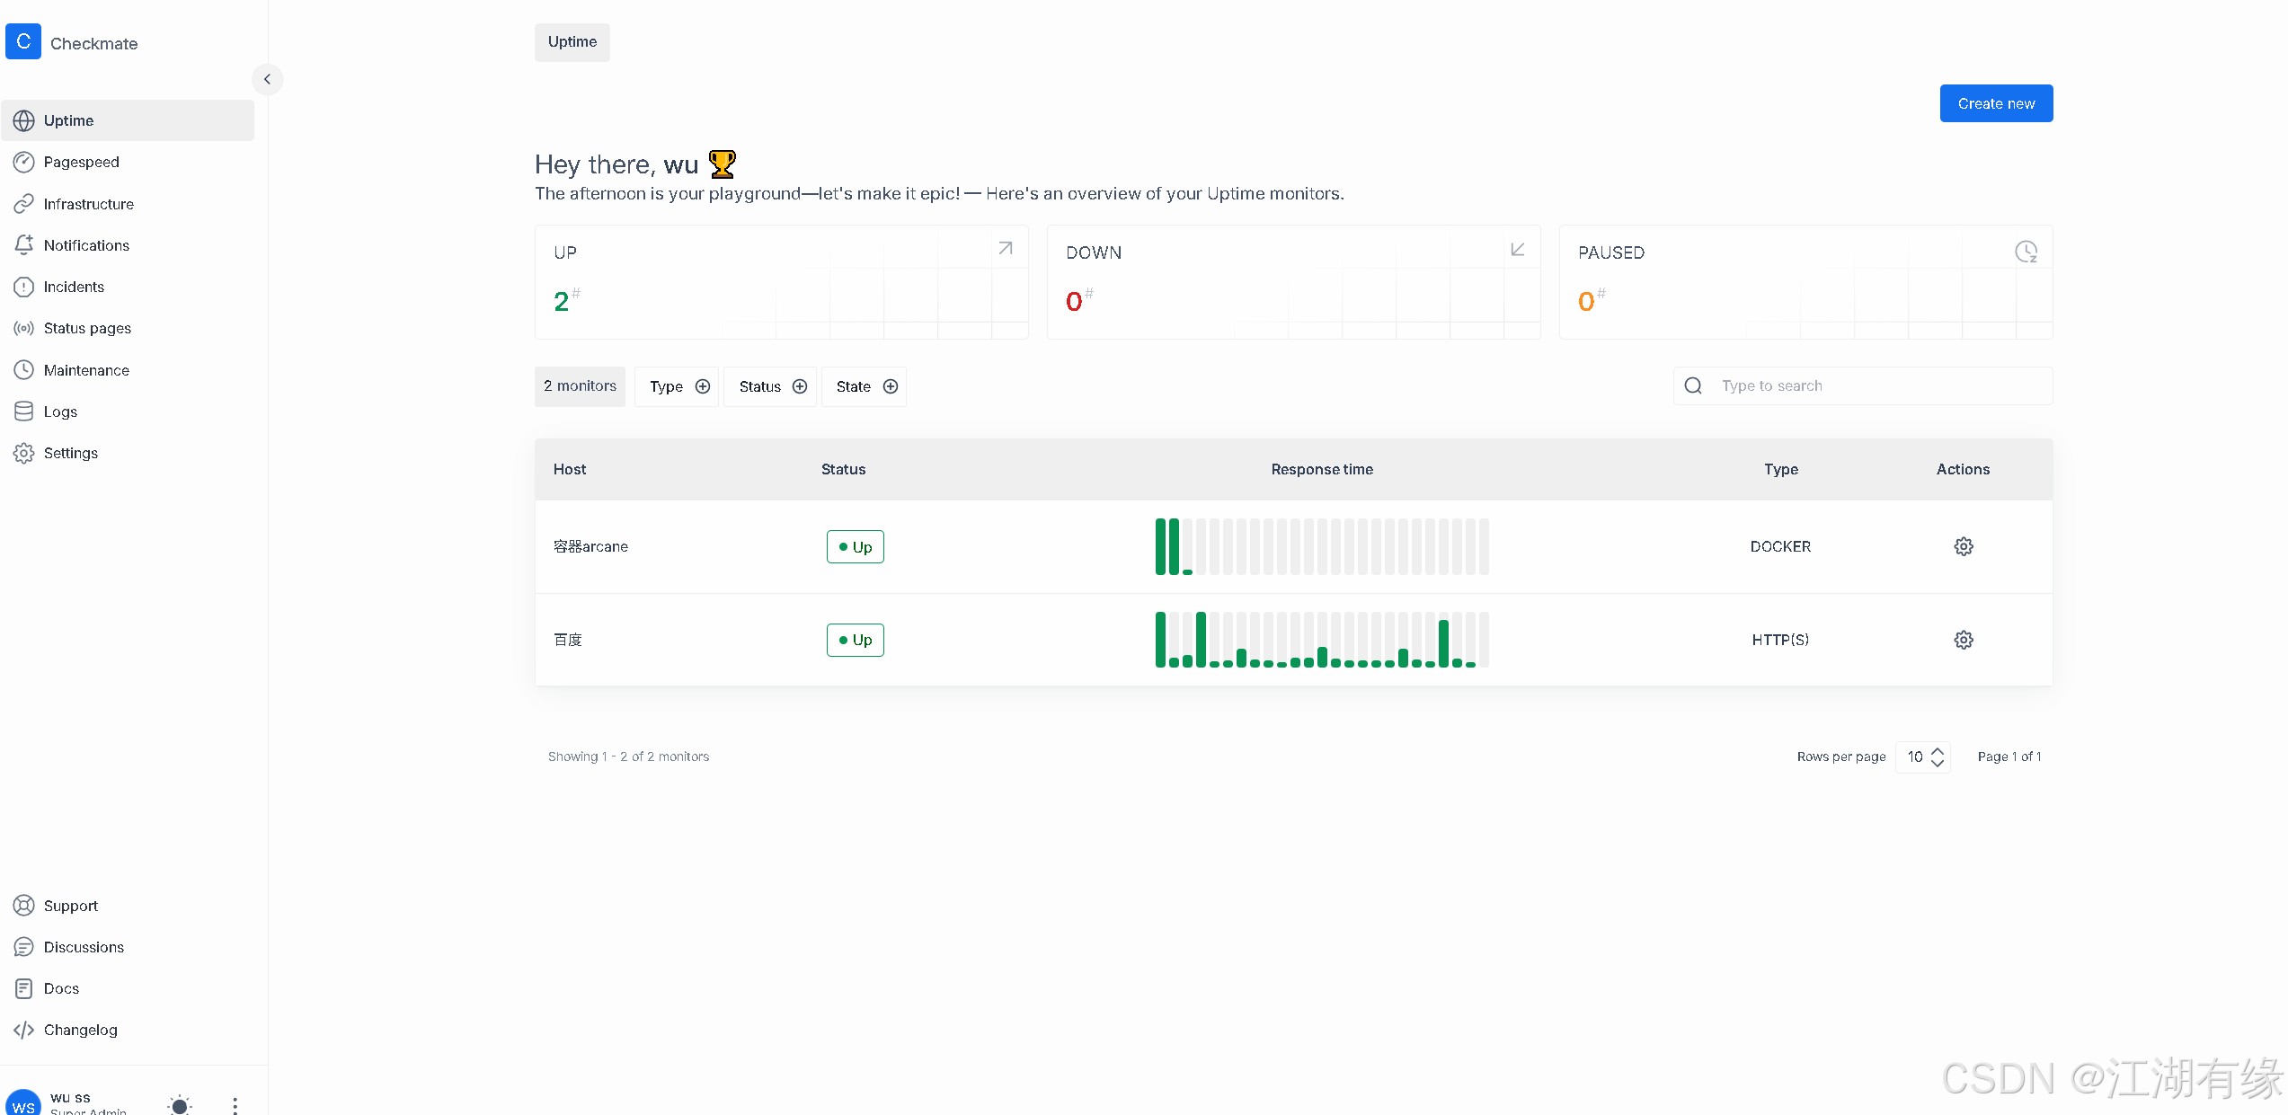The width and height of the screenshot is (2288, 1115).
Task: Go to Infrastructure section
Action: [x=88, y=204]
